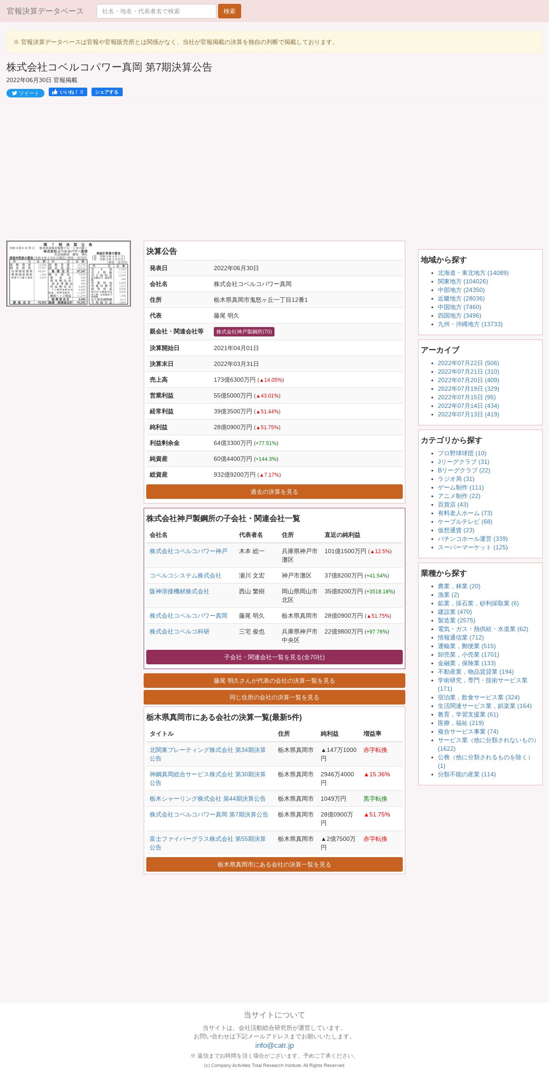Select 北海道・東北地方 (14089) region

(x=473, y=273)
